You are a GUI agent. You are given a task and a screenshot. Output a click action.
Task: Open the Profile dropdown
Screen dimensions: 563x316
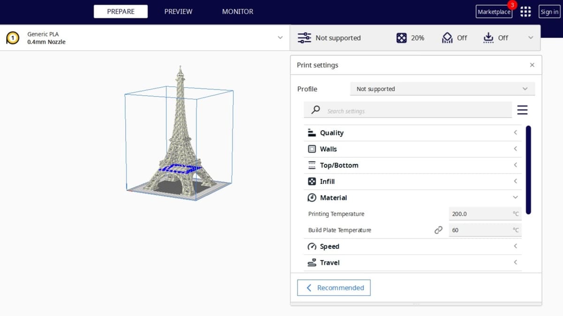coord(442,89)
